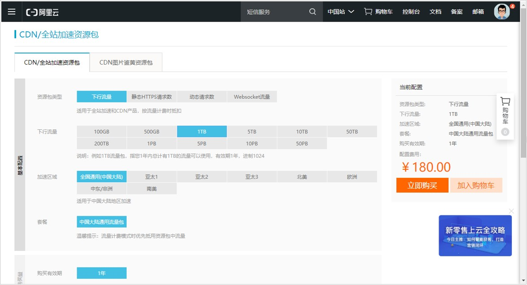Close the promotional banner
The image size is (527, 285).
tap(511, 211)
